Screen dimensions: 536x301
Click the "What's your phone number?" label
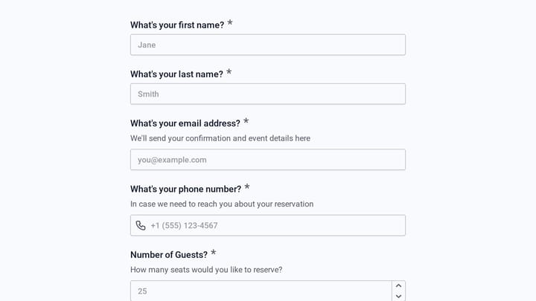coord(185,189)
